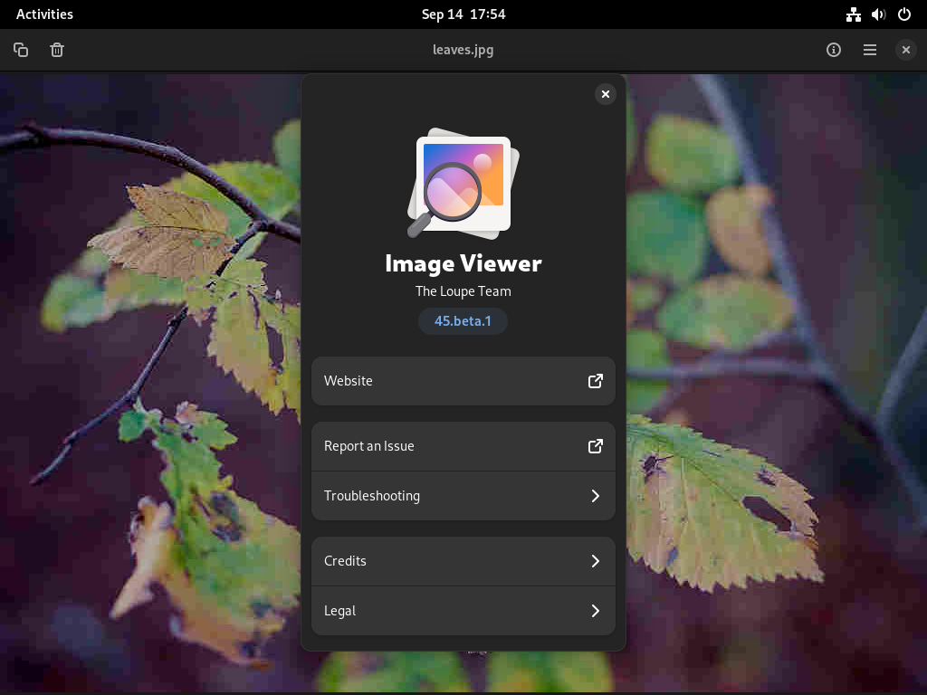The height and width of the screenshot is (695, 927).
Task: Click The Loupe Team developer text
Action: pos(463,291)
